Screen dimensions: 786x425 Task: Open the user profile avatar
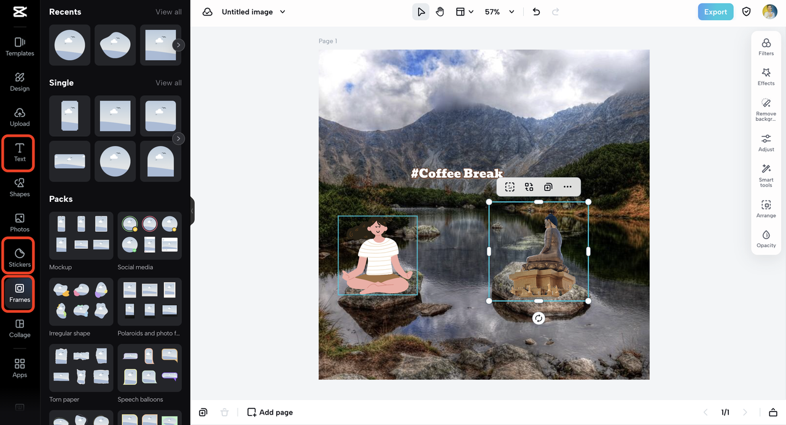770,12
